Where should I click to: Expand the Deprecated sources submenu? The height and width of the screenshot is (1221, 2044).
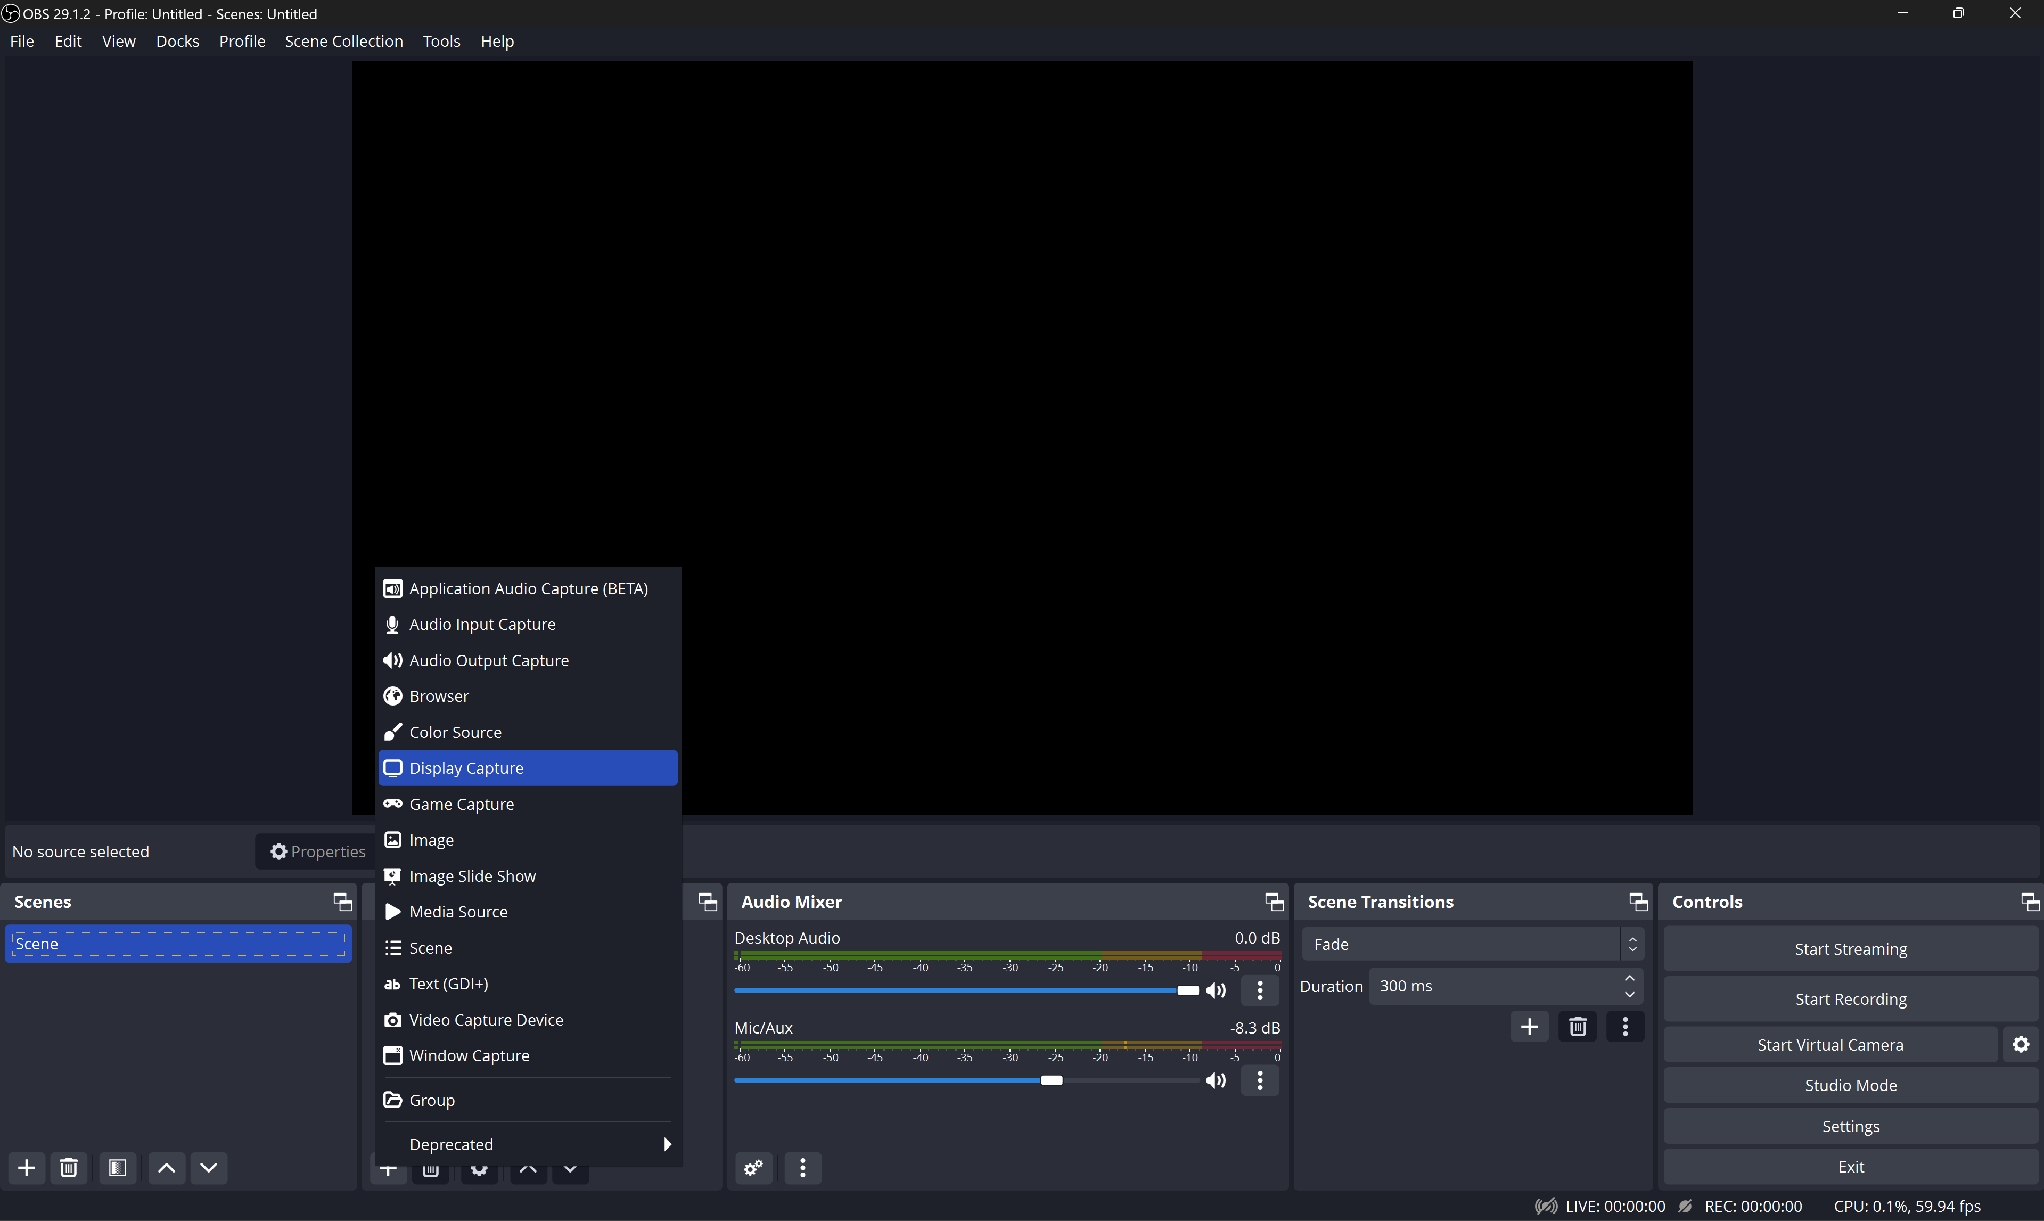pyautogui.click(x=527, y=1144)
